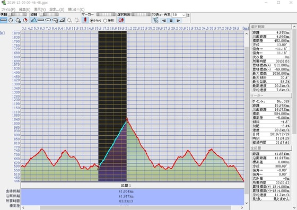Screen dimensions: 297x210
Task: Open the ファイル(F) menu
Action: point(8,9)
